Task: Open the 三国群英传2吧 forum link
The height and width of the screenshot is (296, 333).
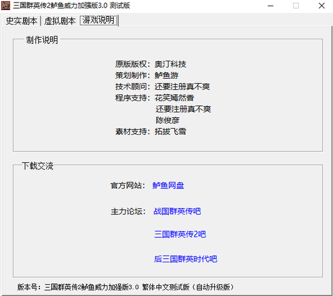Action: pyautogui.click(x=180, y=234)
